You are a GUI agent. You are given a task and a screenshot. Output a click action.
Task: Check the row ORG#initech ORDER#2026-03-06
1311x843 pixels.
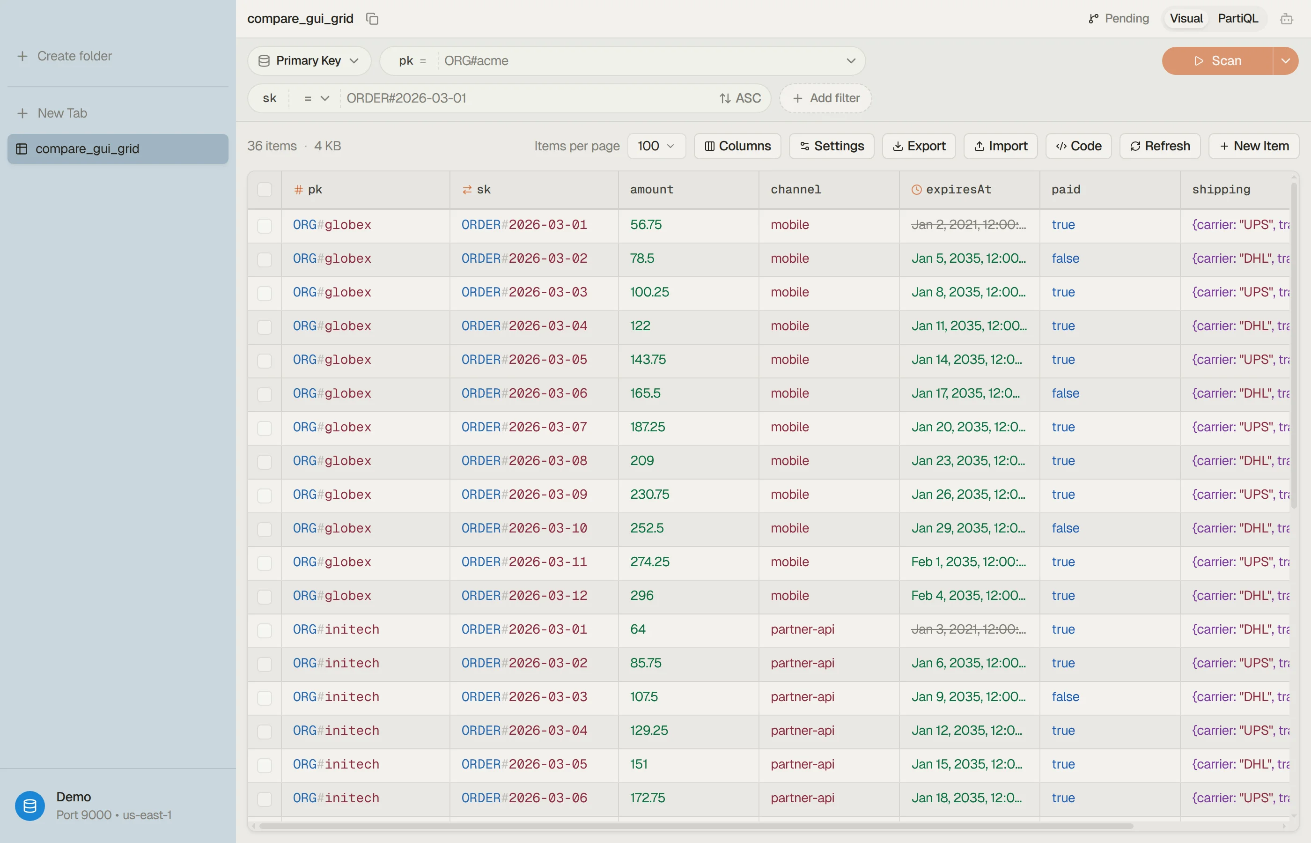pos(264,799)
